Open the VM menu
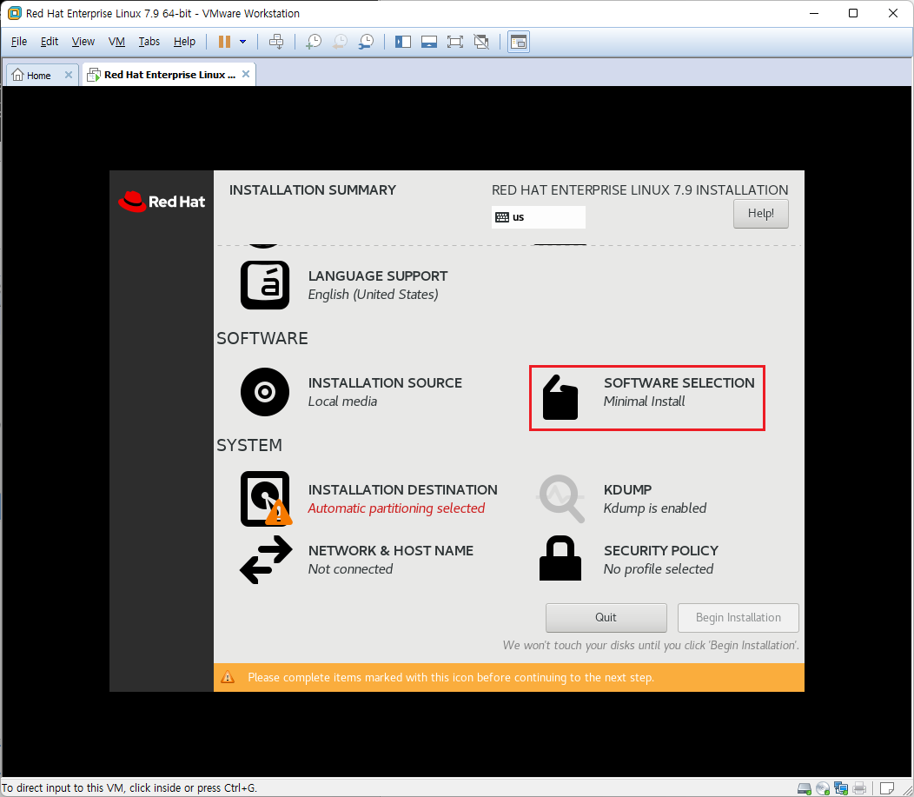The image size is (914, 797). [116, 42]
